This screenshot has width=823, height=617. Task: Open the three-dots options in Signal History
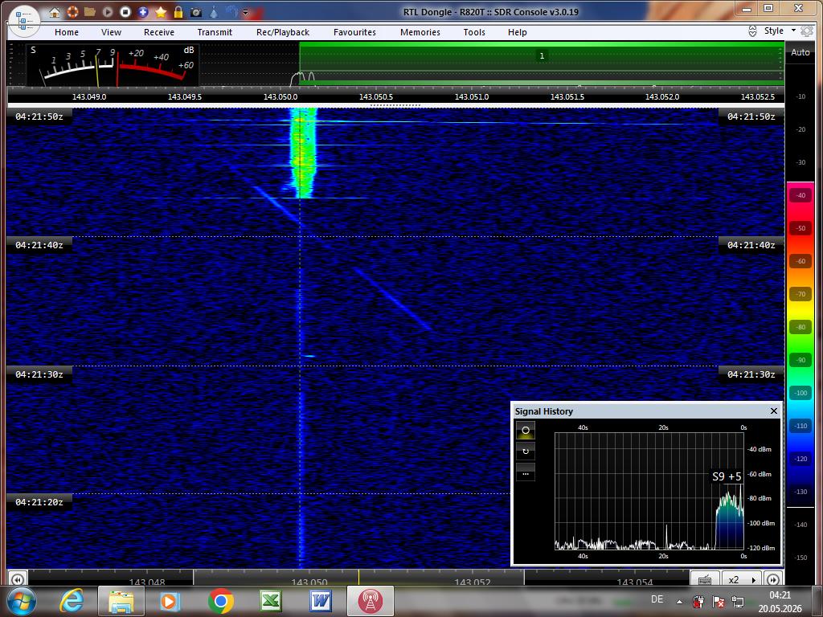(x=526, y=472)
